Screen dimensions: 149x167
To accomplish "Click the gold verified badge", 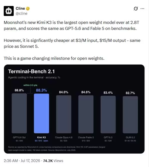I will coord(28,8).
